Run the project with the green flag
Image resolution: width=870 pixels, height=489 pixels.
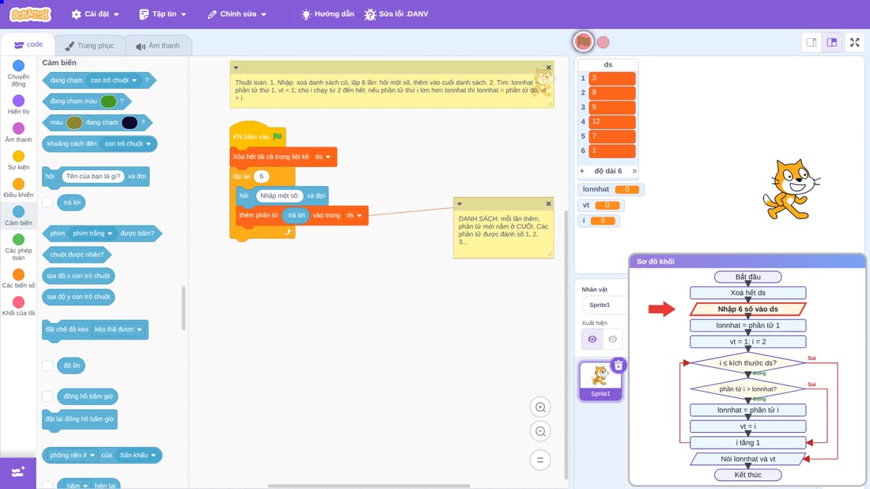(583, 42)
